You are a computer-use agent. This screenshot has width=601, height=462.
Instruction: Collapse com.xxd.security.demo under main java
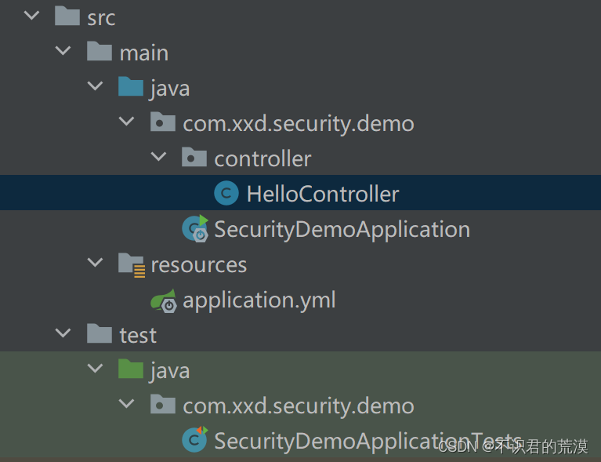tap(127, 122)
